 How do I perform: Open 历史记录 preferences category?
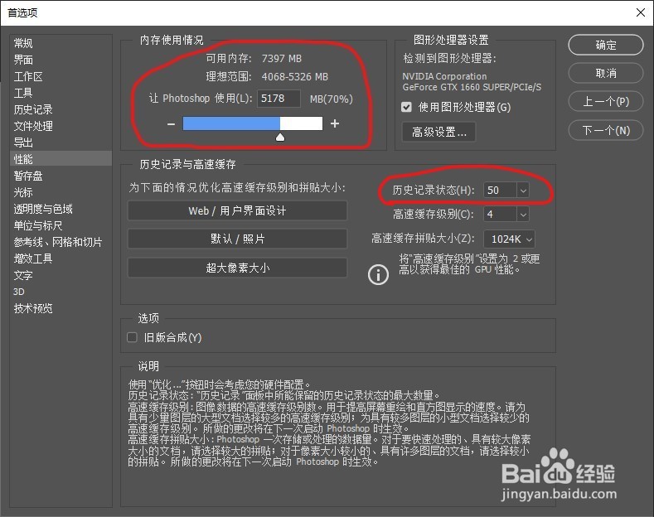pyautogui.click(x=61, y=109)
